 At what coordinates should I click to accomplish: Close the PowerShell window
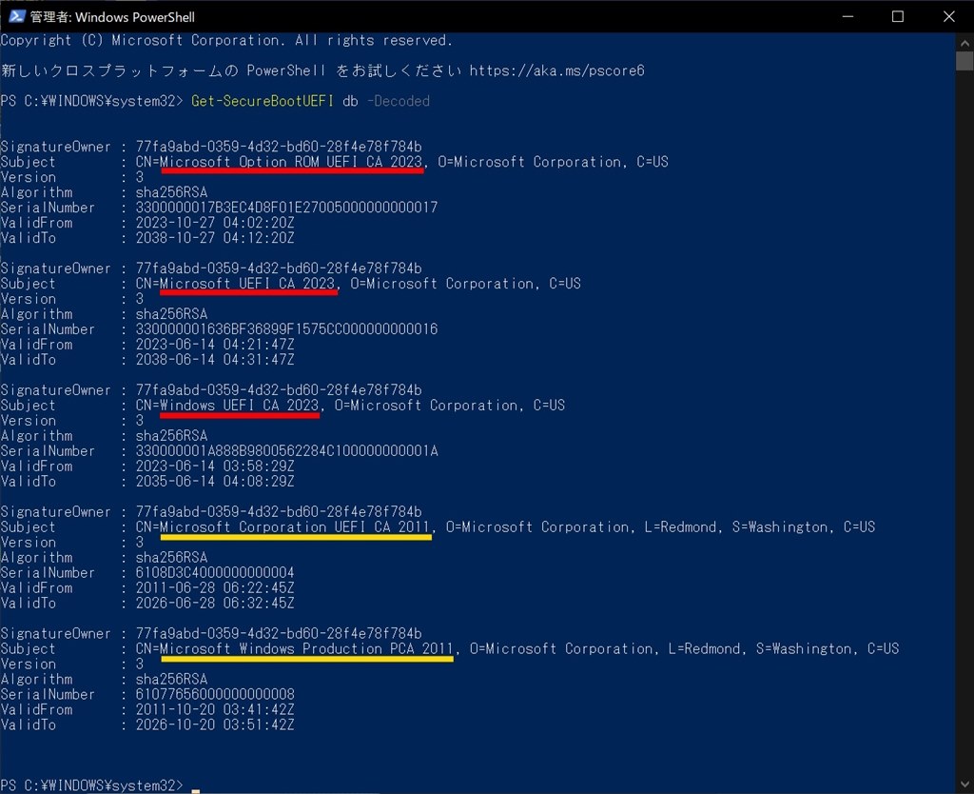point(948,16)
